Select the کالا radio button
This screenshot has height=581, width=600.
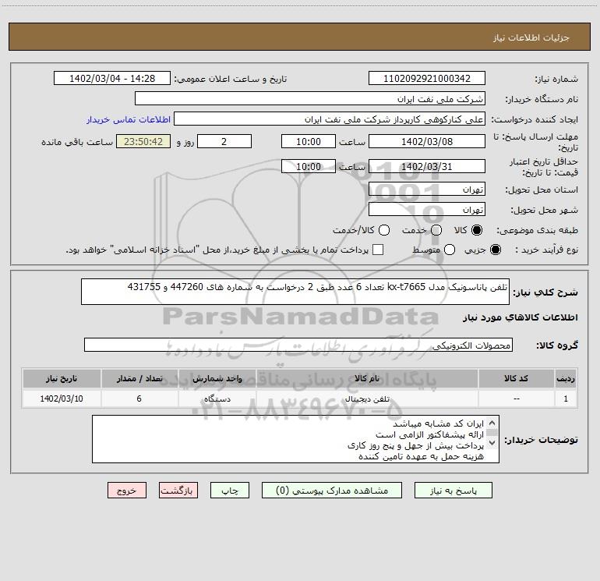click(x=477, y=230)
